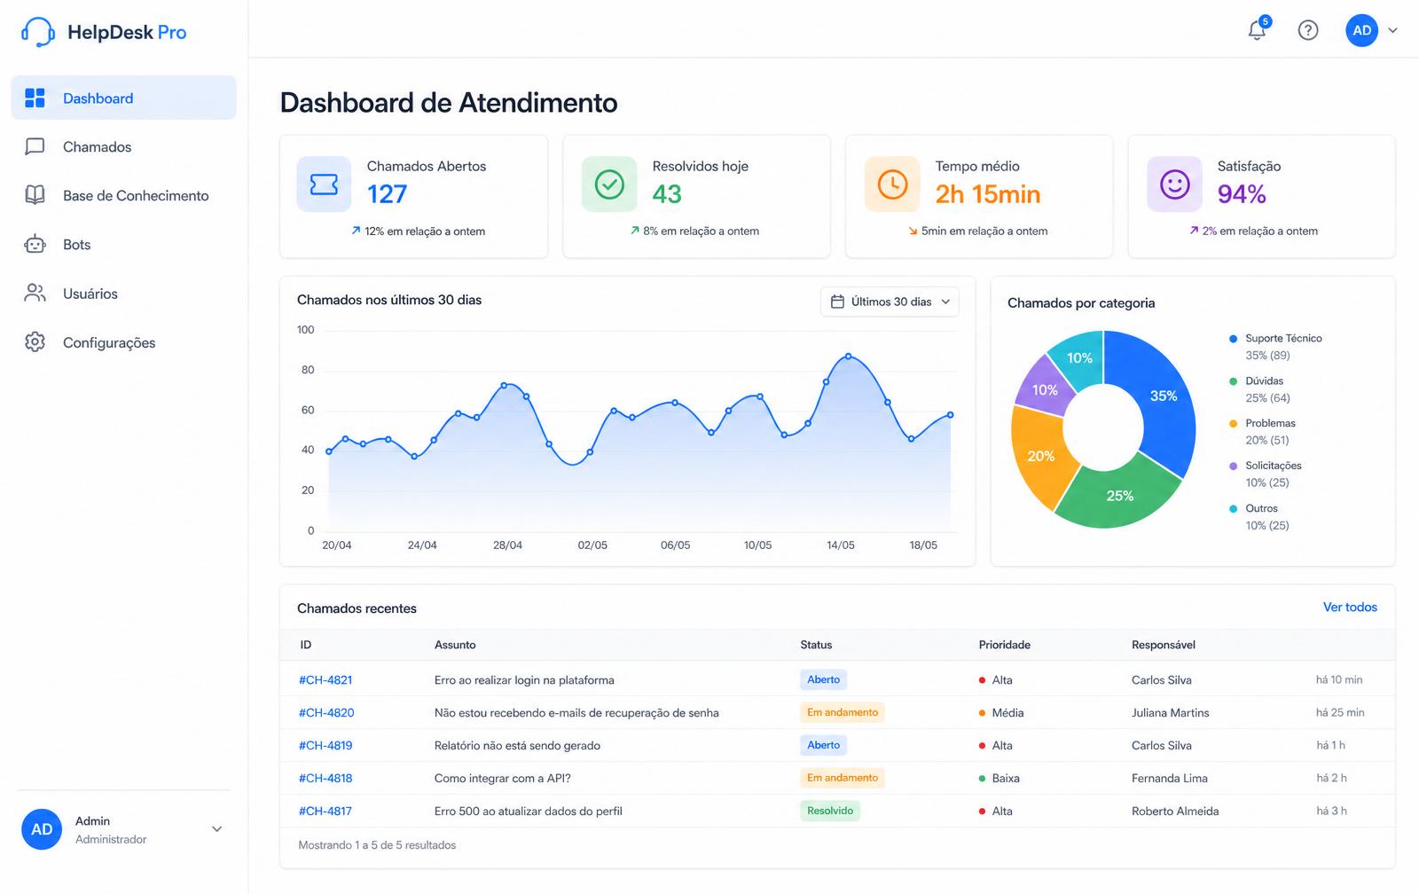Click Juliana Martins responsible name
The height and width of the screenshot is (894, 1419).
click(x=1170, y=713)
